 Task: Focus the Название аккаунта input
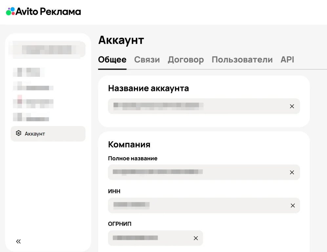204,106
